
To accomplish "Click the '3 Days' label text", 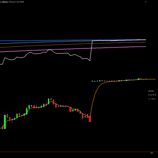I will (153, 99).
